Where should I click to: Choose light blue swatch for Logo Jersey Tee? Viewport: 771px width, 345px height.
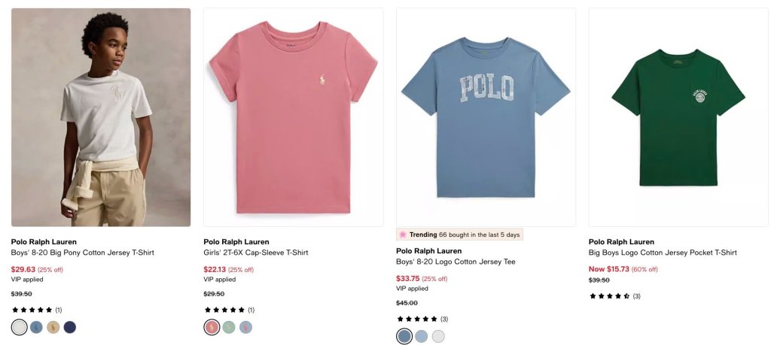coord(422,336)
